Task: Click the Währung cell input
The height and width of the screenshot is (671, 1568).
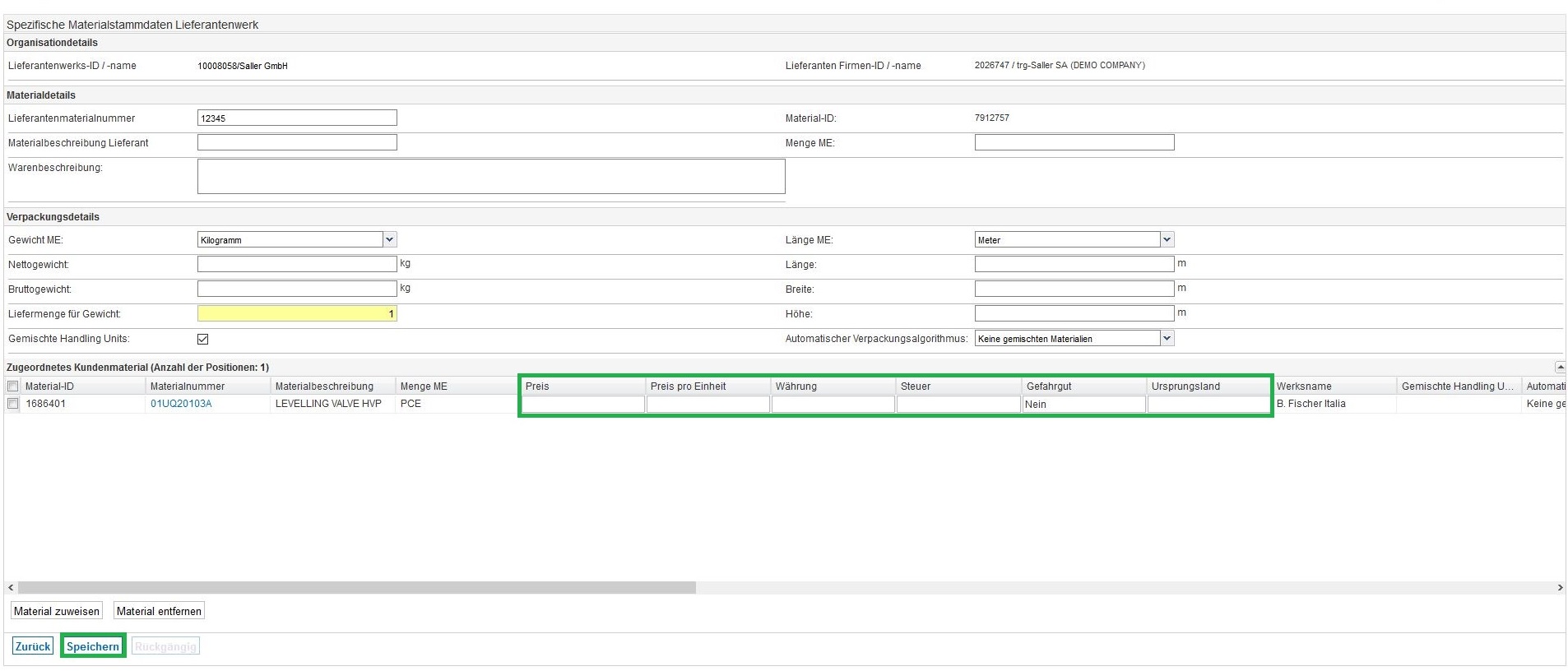Action: coord(833,405)
